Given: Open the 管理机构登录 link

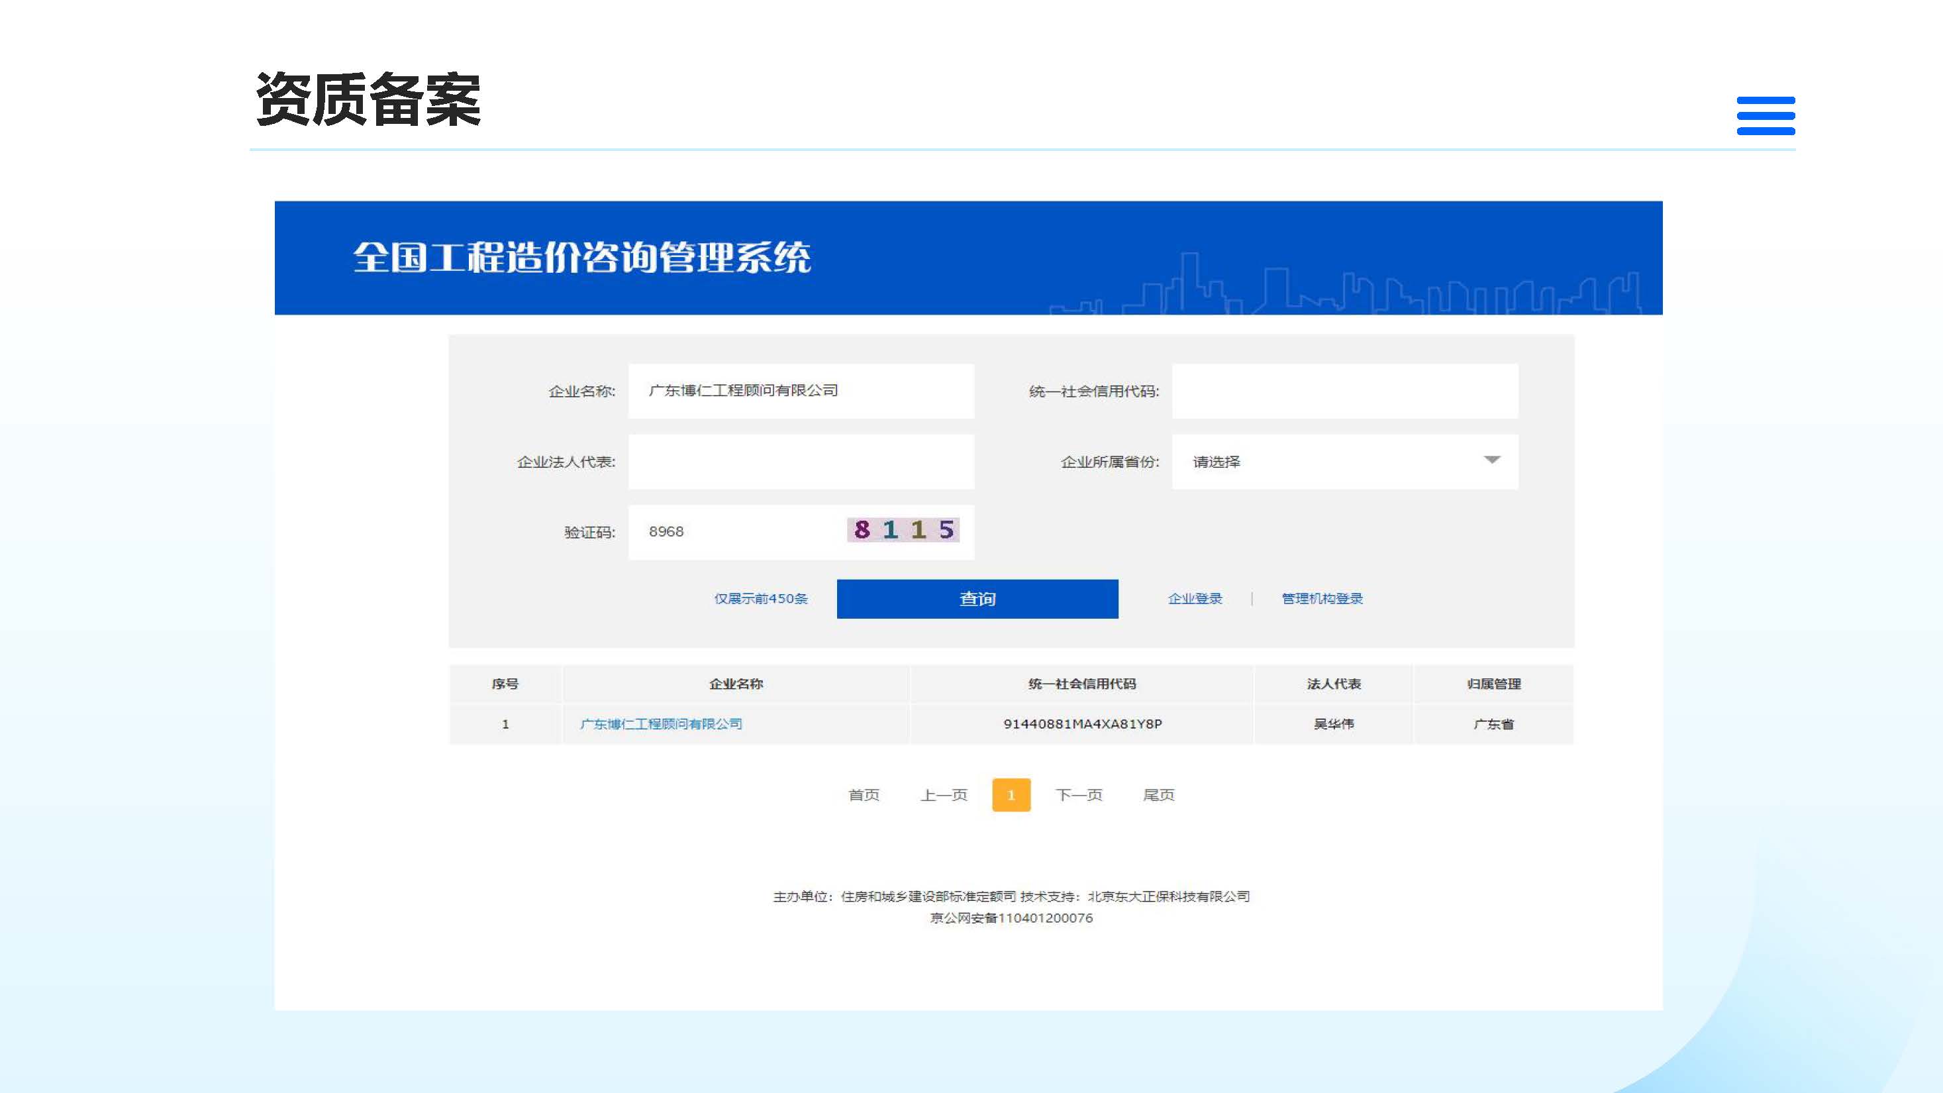Looking at the screenshot, I should click(1322, 599).
